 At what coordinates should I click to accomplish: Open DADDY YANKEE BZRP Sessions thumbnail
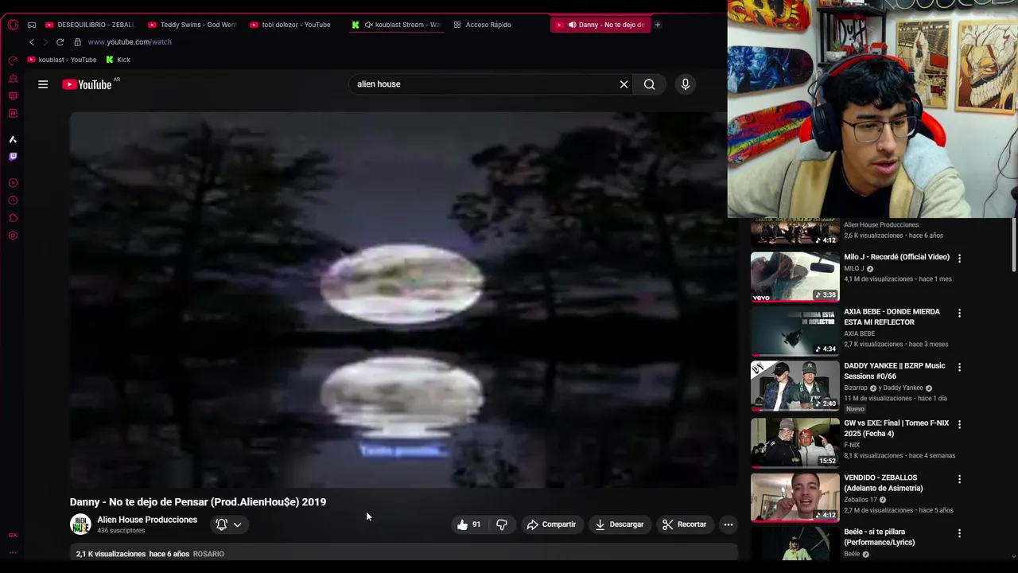795,385
